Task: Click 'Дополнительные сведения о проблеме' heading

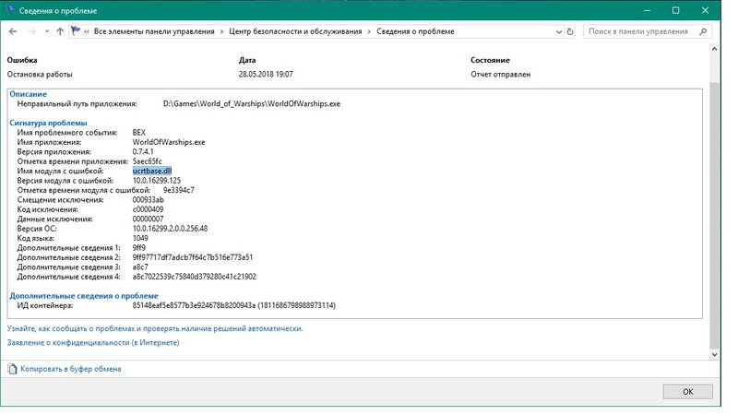Action: 84,296
